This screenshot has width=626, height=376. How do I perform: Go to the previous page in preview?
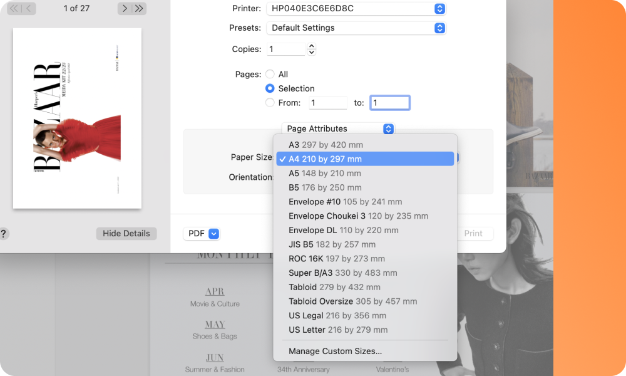(29, 9)
